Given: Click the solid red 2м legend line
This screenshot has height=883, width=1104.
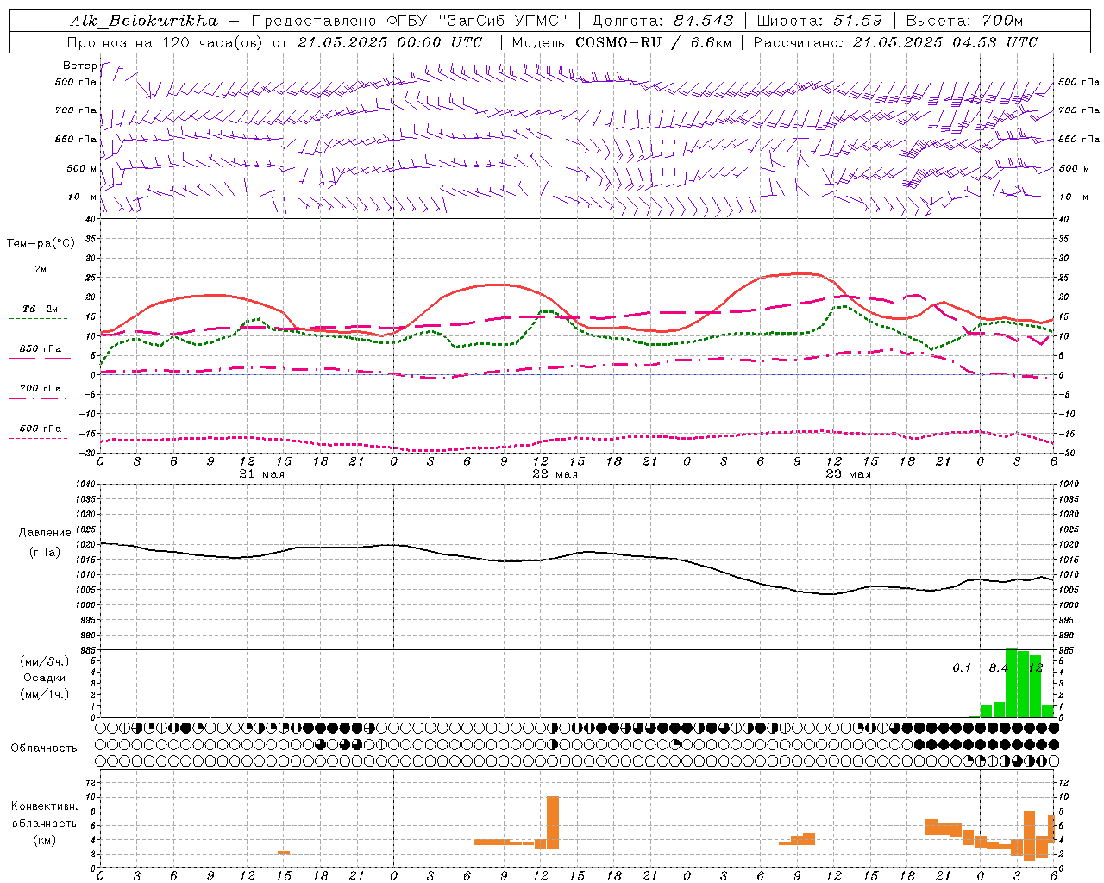Looking at the screenshot, I should click(x=40, y=279).
